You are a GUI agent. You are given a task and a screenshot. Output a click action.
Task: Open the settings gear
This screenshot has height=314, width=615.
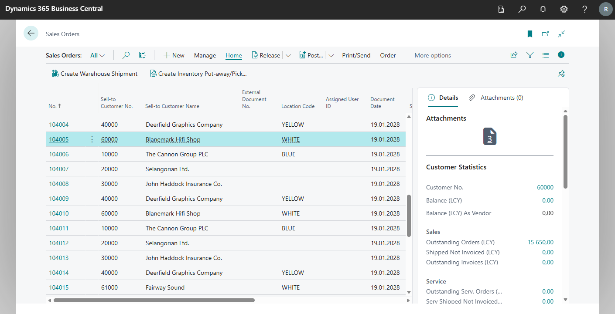click(x=564, y=9)
